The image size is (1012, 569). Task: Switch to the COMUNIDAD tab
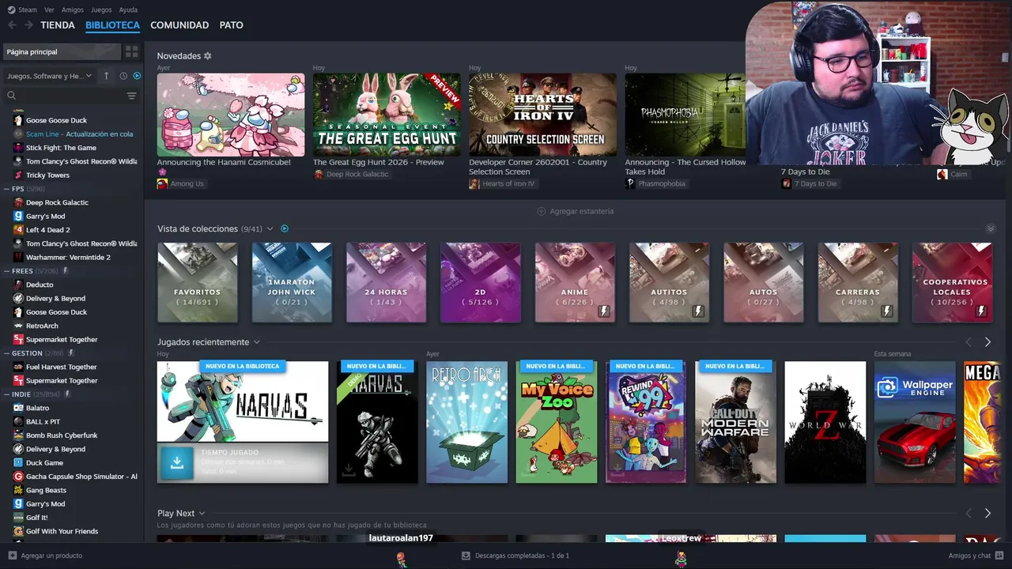click(179, 25)
